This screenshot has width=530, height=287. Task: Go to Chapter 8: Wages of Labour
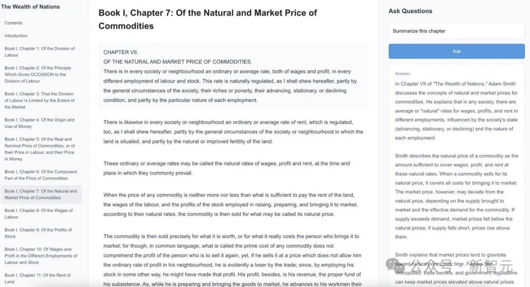(x=39, y=213)
